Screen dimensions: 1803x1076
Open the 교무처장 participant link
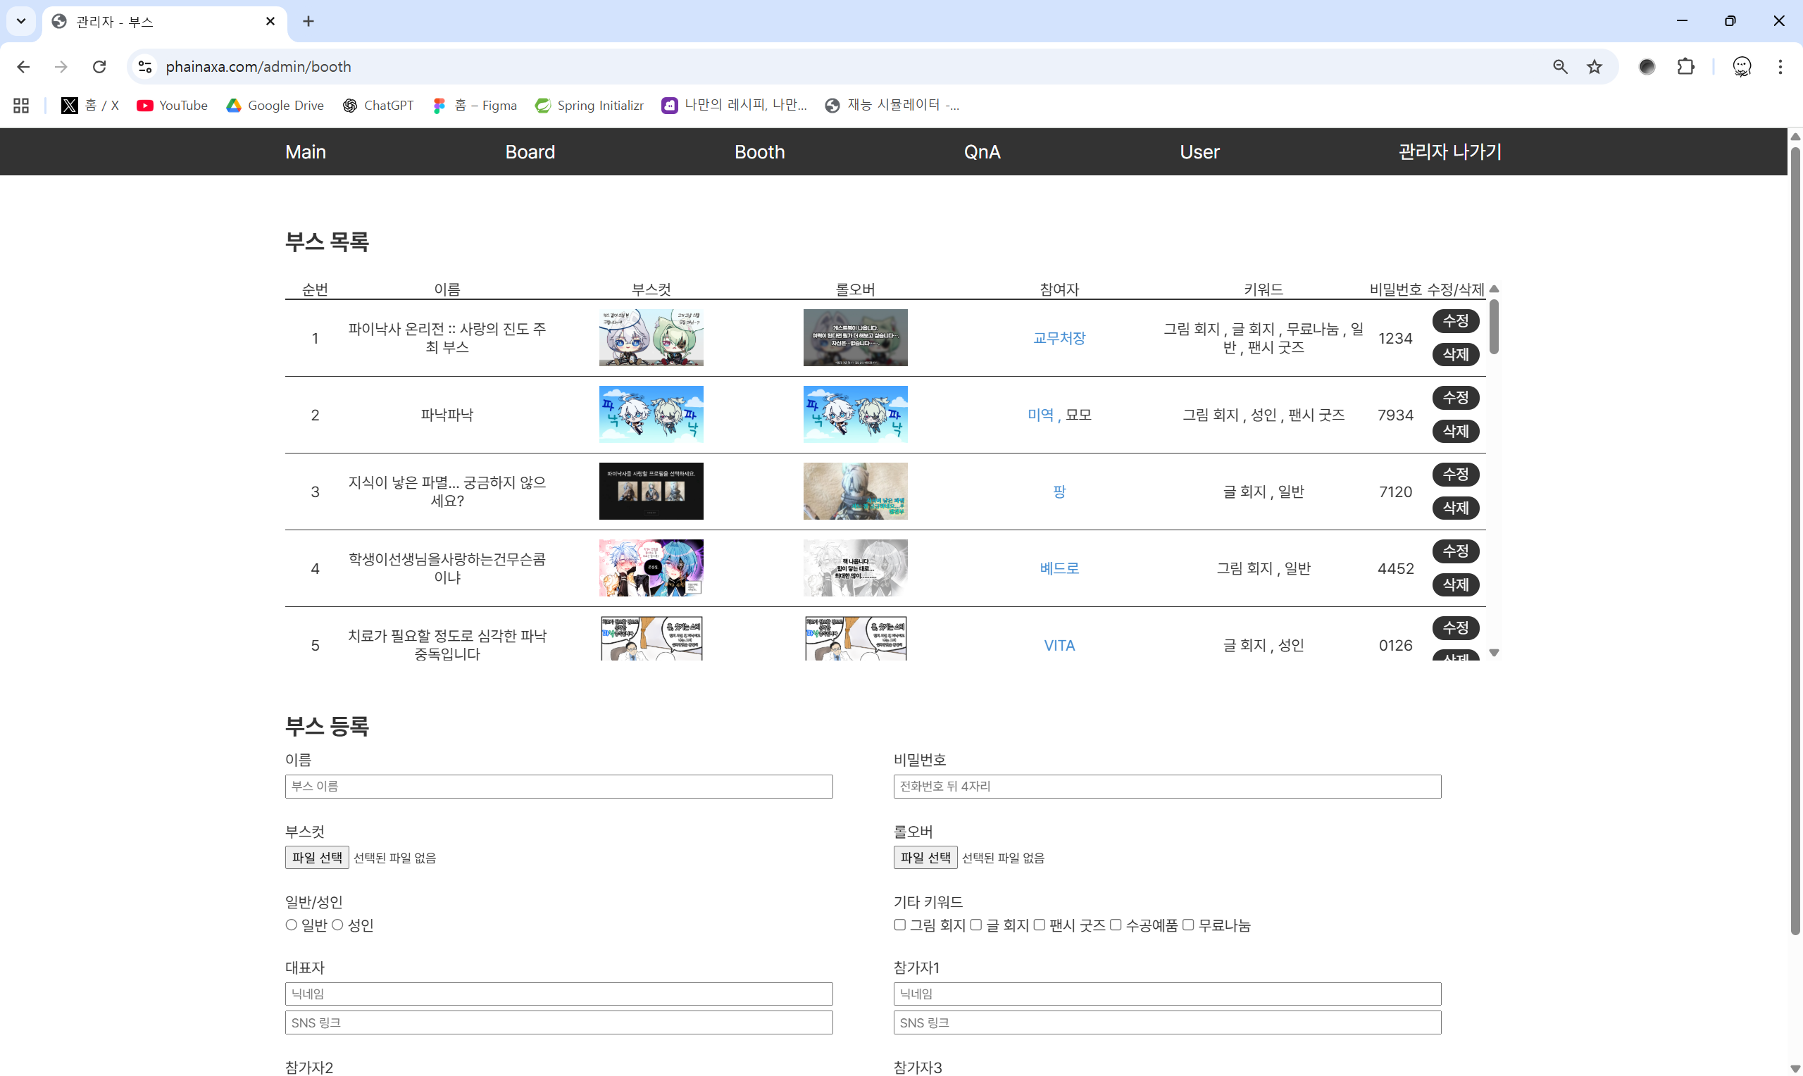pos(1059,338)
